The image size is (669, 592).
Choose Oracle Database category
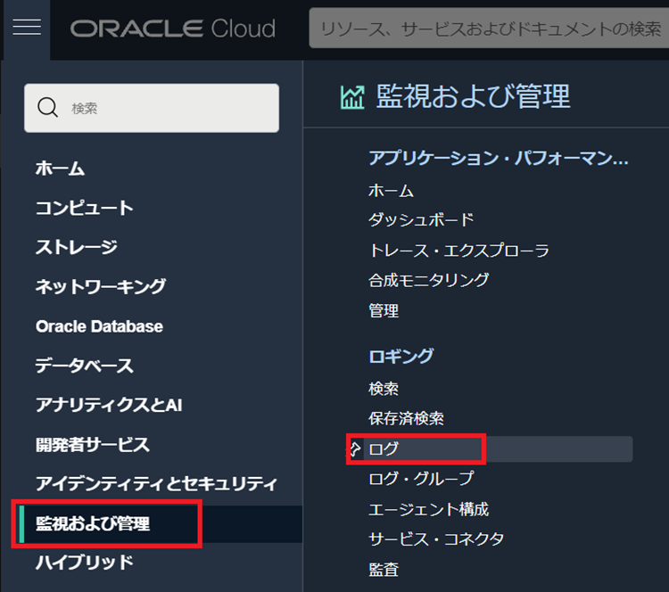click(x=99, y=326)
